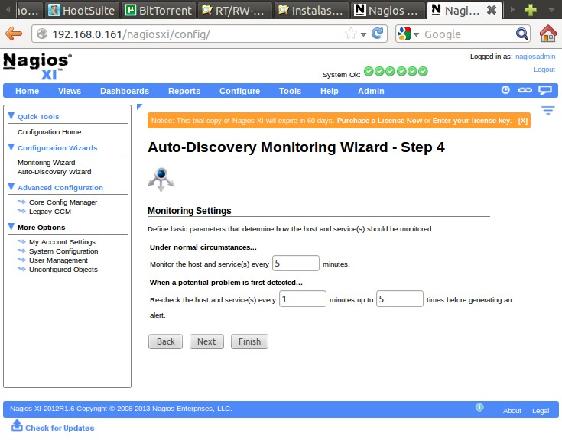Image resolution: width=562 pixels, height=440 pixels.
Task: Open the Configure menu
Action: tap(239, 91)
